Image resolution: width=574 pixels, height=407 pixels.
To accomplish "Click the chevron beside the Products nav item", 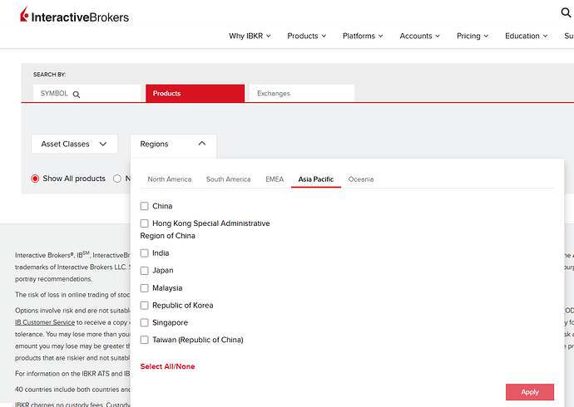I will click(x=324, y=37).
